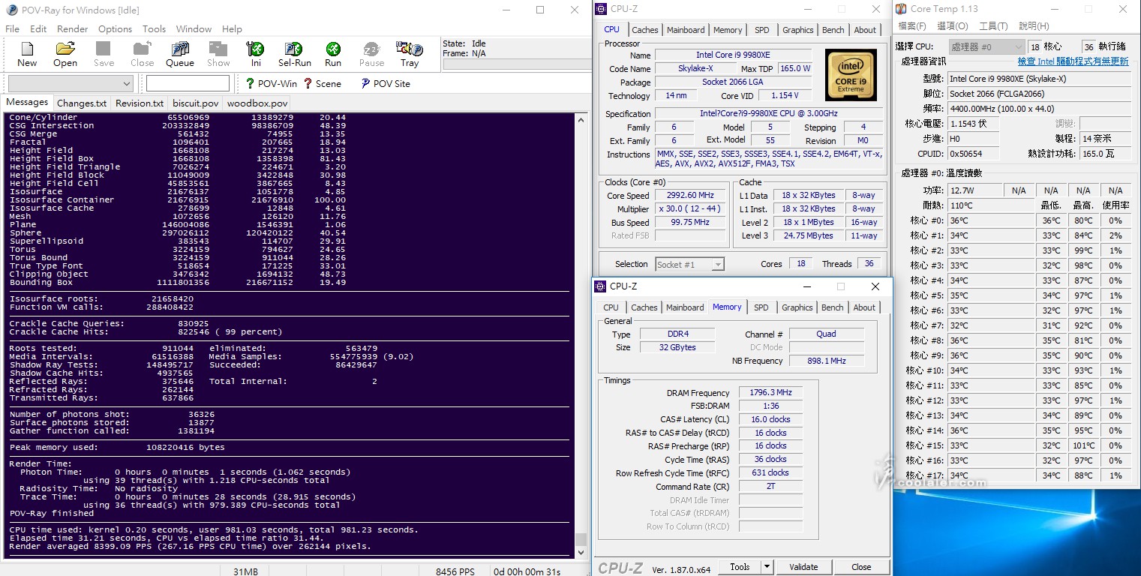
Task: Open the render Queue icon
Action: click(x=180, y=54)
